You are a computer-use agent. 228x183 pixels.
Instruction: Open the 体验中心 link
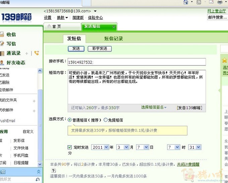click(95, 18)
